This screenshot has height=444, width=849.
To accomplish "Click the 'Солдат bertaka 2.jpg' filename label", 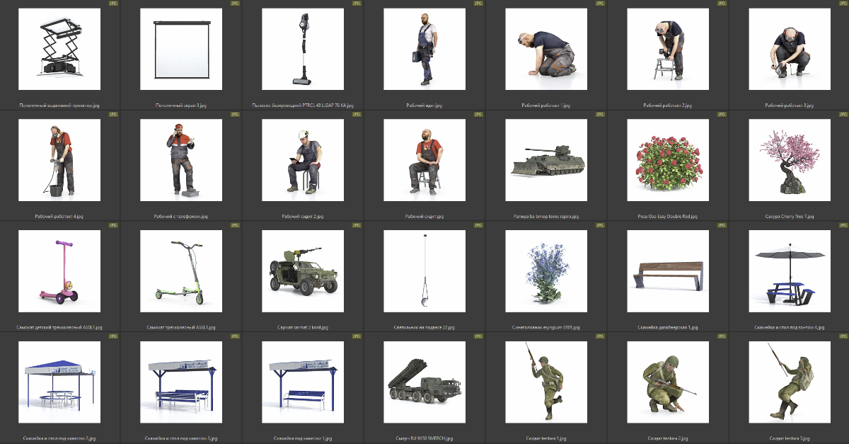I will pos(669,438).
